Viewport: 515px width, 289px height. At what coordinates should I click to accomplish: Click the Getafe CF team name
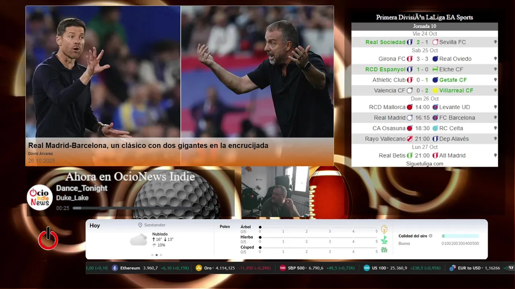(453, 80)
